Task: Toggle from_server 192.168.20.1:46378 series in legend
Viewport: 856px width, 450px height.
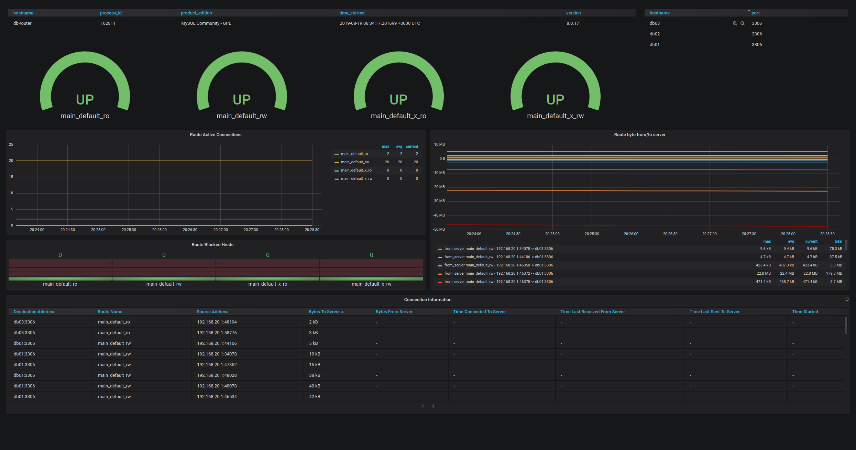Action: tap(498, 282)
